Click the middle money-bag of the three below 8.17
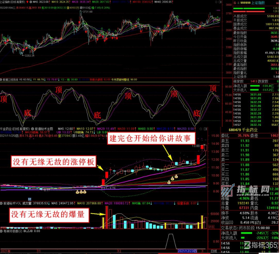Screen dimensions: 280x254 81,192
